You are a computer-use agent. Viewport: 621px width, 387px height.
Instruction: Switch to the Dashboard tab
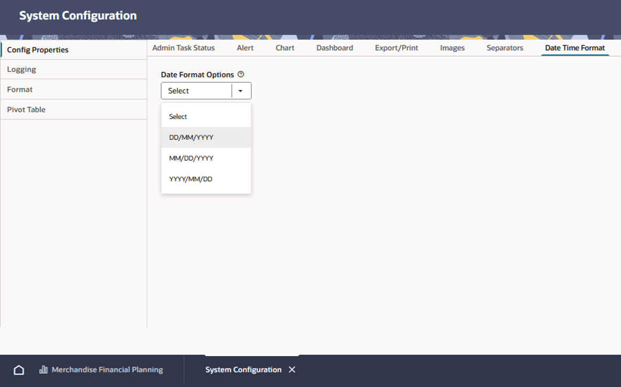tap(335, 48)
